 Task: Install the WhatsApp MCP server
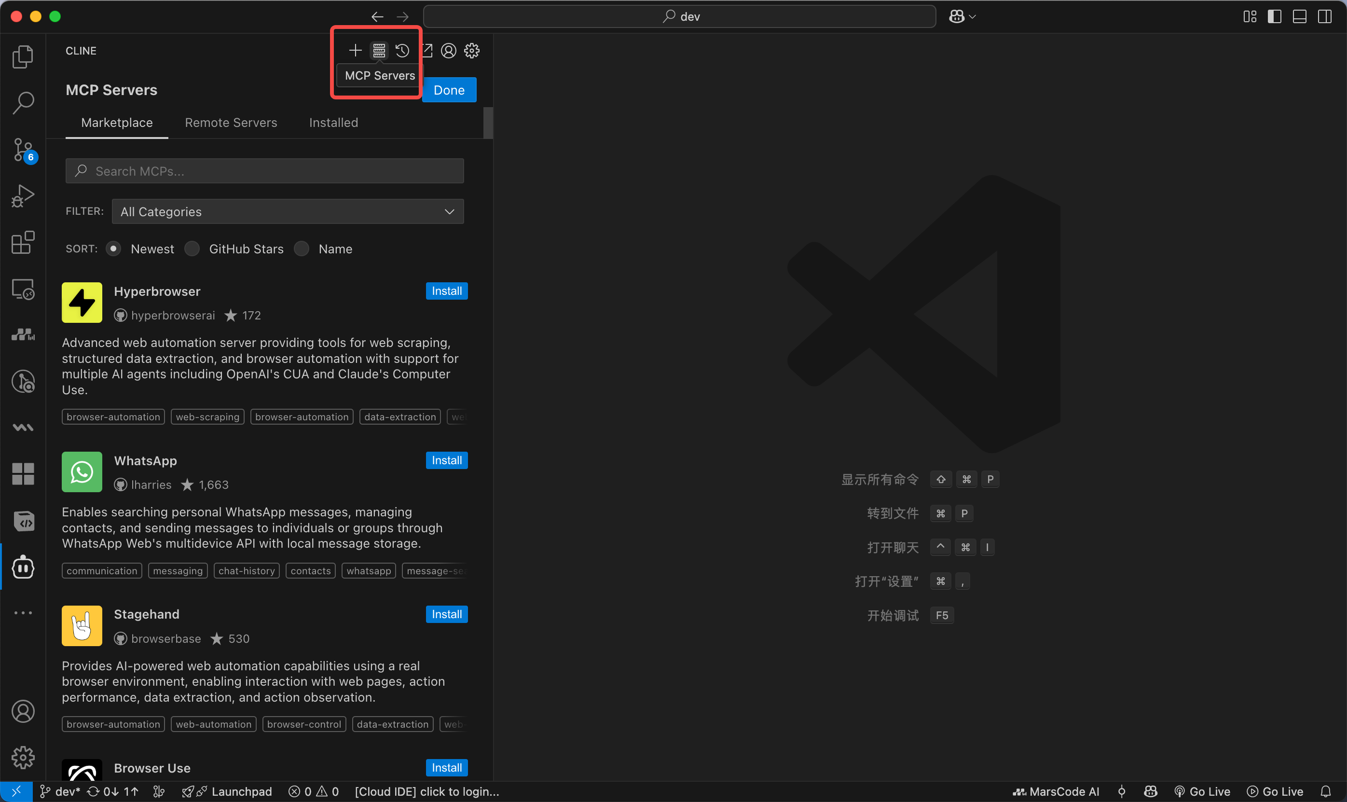(446, 460)
